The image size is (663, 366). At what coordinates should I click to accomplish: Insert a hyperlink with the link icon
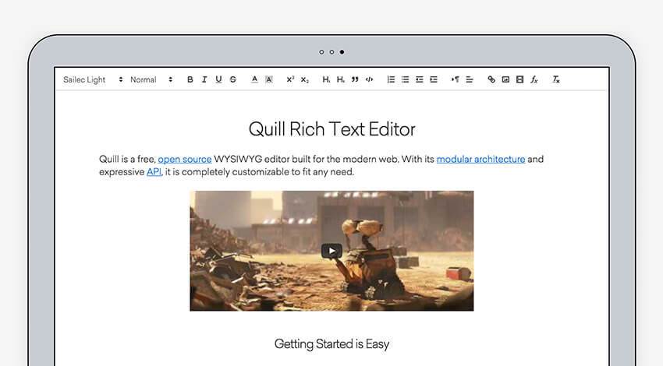click(x=491, y=79)
